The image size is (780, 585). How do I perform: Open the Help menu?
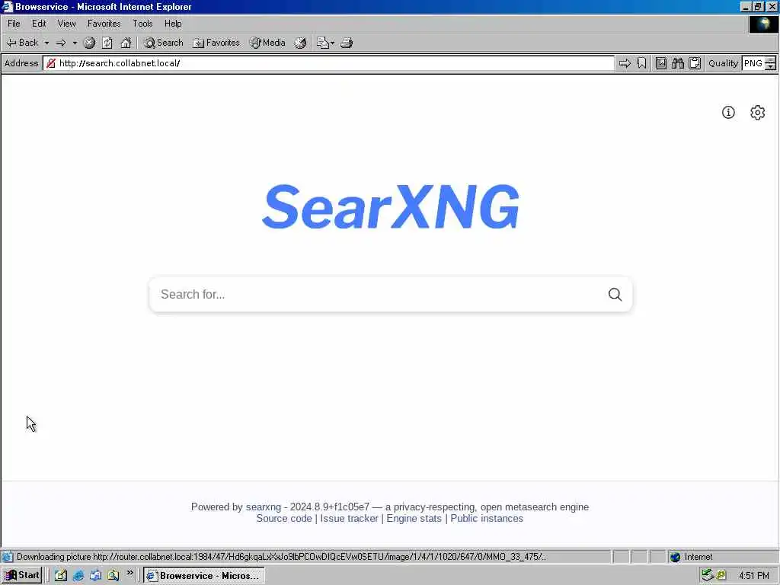pyautogui.click(x=173, y=24)
